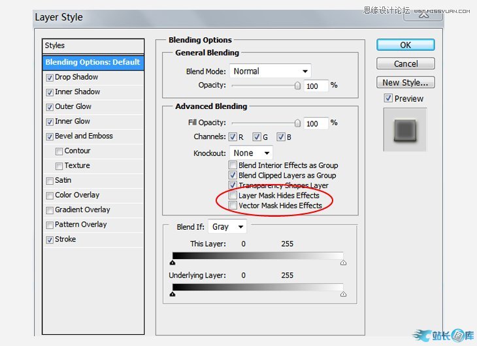Enable the Satin effect checkbox
Image resolution: width=477 pixels, height=346 pixels.
click(50, 181)
